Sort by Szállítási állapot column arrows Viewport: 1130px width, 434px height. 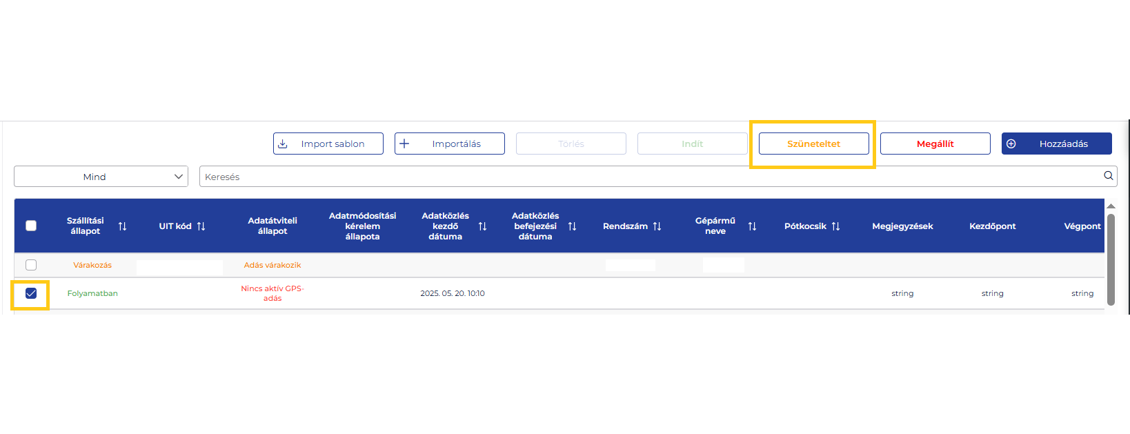pos(122,226)
